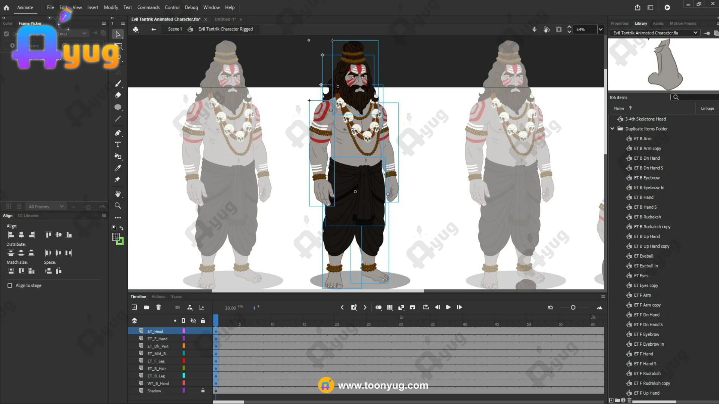Screen dimensions: 719x404
Task: Select the ET_F_Leg layer
Action: tap(156, 361)
